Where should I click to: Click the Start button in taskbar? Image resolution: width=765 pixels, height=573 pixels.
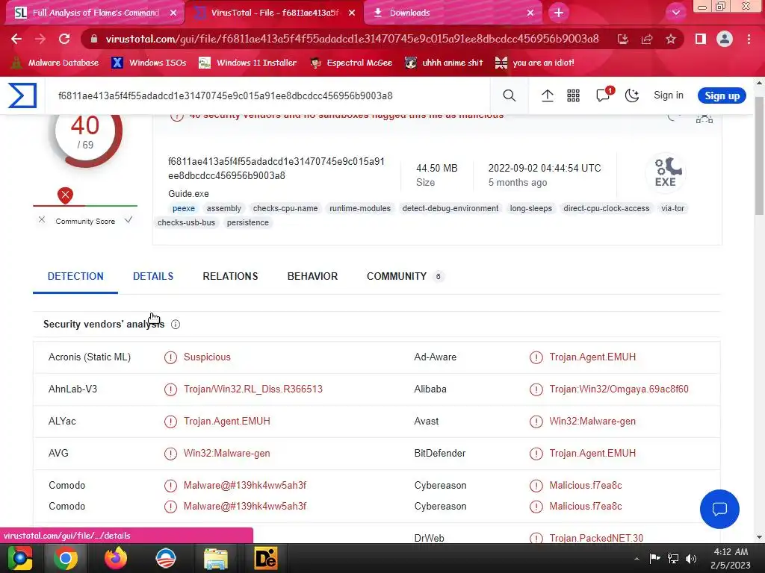[x=19, y=558]
